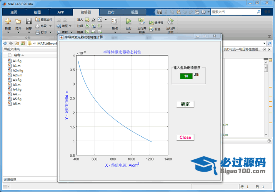Screen dimensions: 275x192
Task: Click the print icon in the quick access toolbar
Action: coord(197,12)
